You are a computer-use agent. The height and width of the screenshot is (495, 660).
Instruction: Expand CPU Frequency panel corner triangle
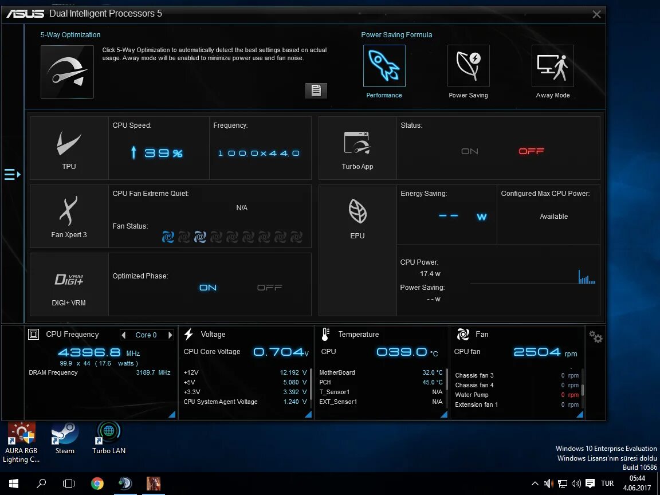[x=172, y=415]
